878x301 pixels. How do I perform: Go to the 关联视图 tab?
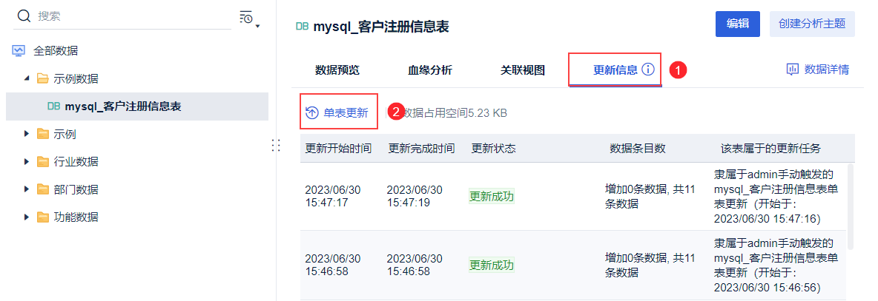(522, 70)
